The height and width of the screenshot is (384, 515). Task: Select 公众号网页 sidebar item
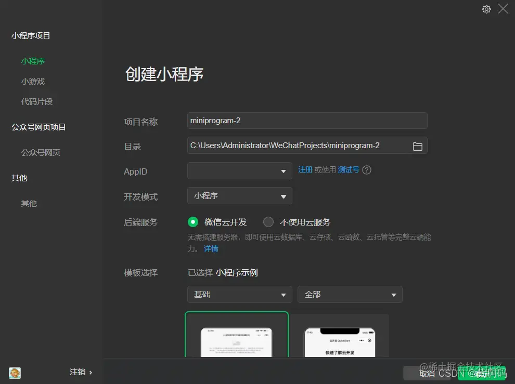coord(41,153)
